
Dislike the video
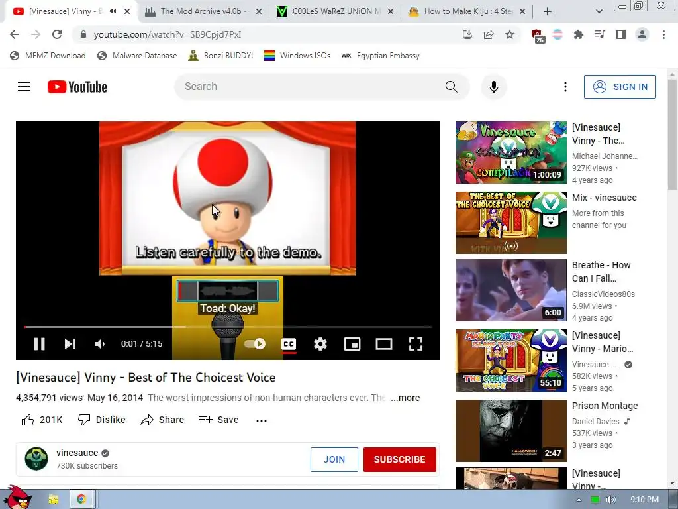[x=101, y=420]
